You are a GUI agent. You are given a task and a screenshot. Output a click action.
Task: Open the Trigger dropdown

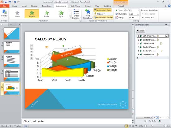tap(99, 14)
